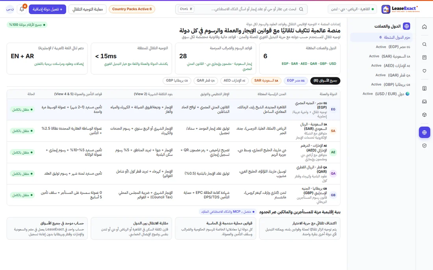Image resolution: width=433 pixels, height=270 pixels.
Task: Open the inbox sidebar icon
Action: point(424,102)
